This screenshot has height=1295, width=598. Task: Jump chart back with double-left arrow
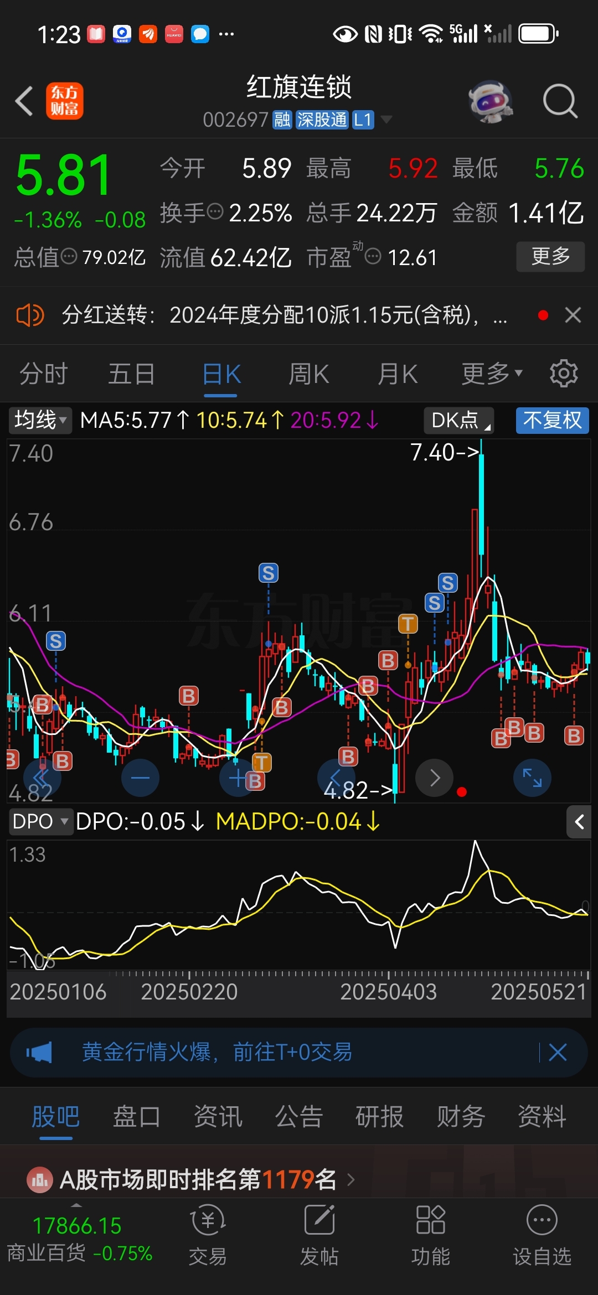pyautogui.click(x=42, y=778)
